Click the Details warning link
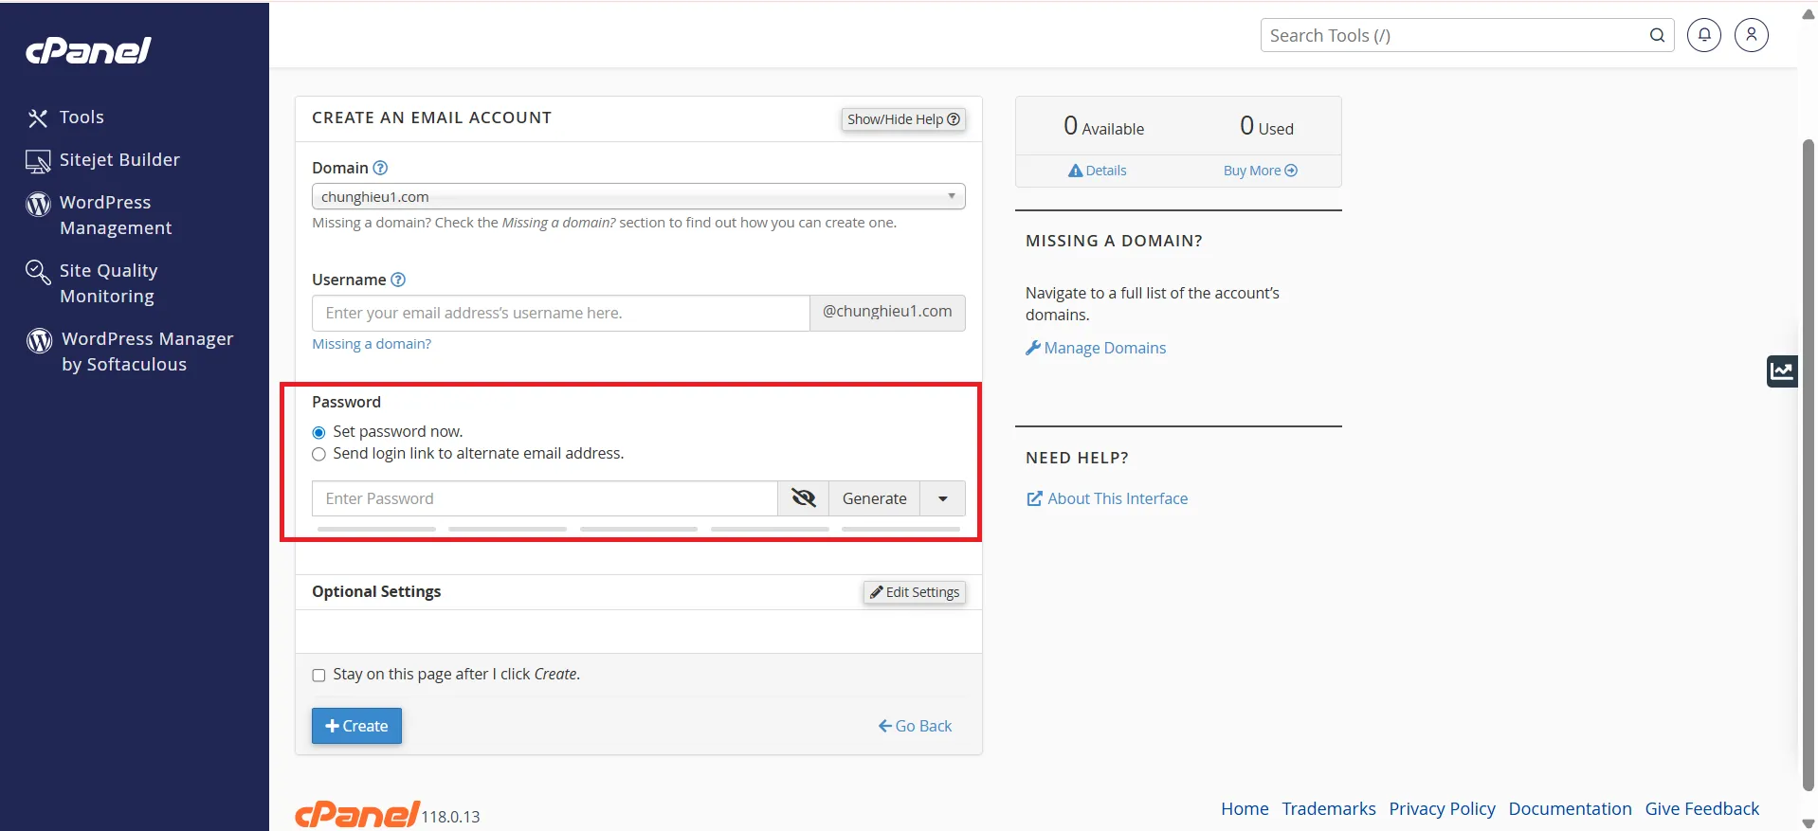This screenshot has height=831, width=1818. 1097,171
